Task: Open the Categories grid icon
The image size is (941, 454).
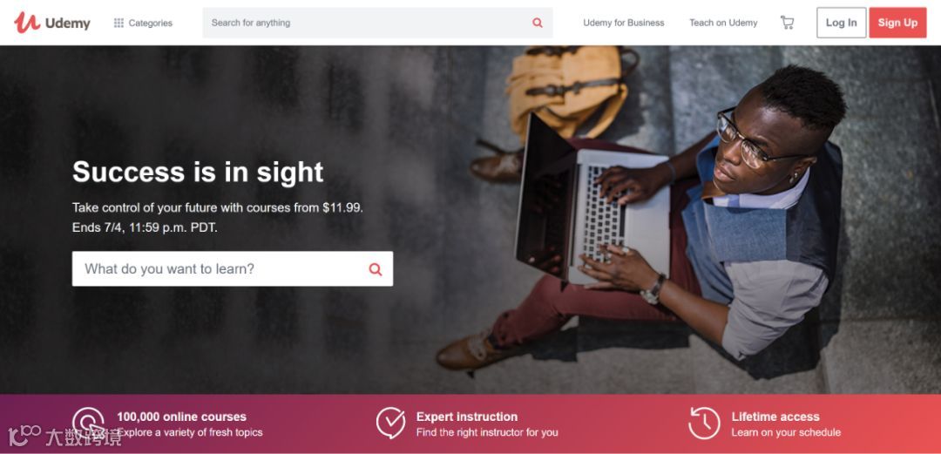Action: coord(118,23)
